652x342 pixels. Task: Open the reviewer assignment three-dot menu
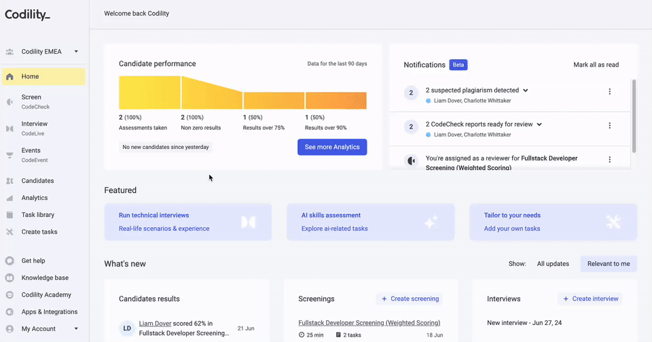click(x=610, y=160)
